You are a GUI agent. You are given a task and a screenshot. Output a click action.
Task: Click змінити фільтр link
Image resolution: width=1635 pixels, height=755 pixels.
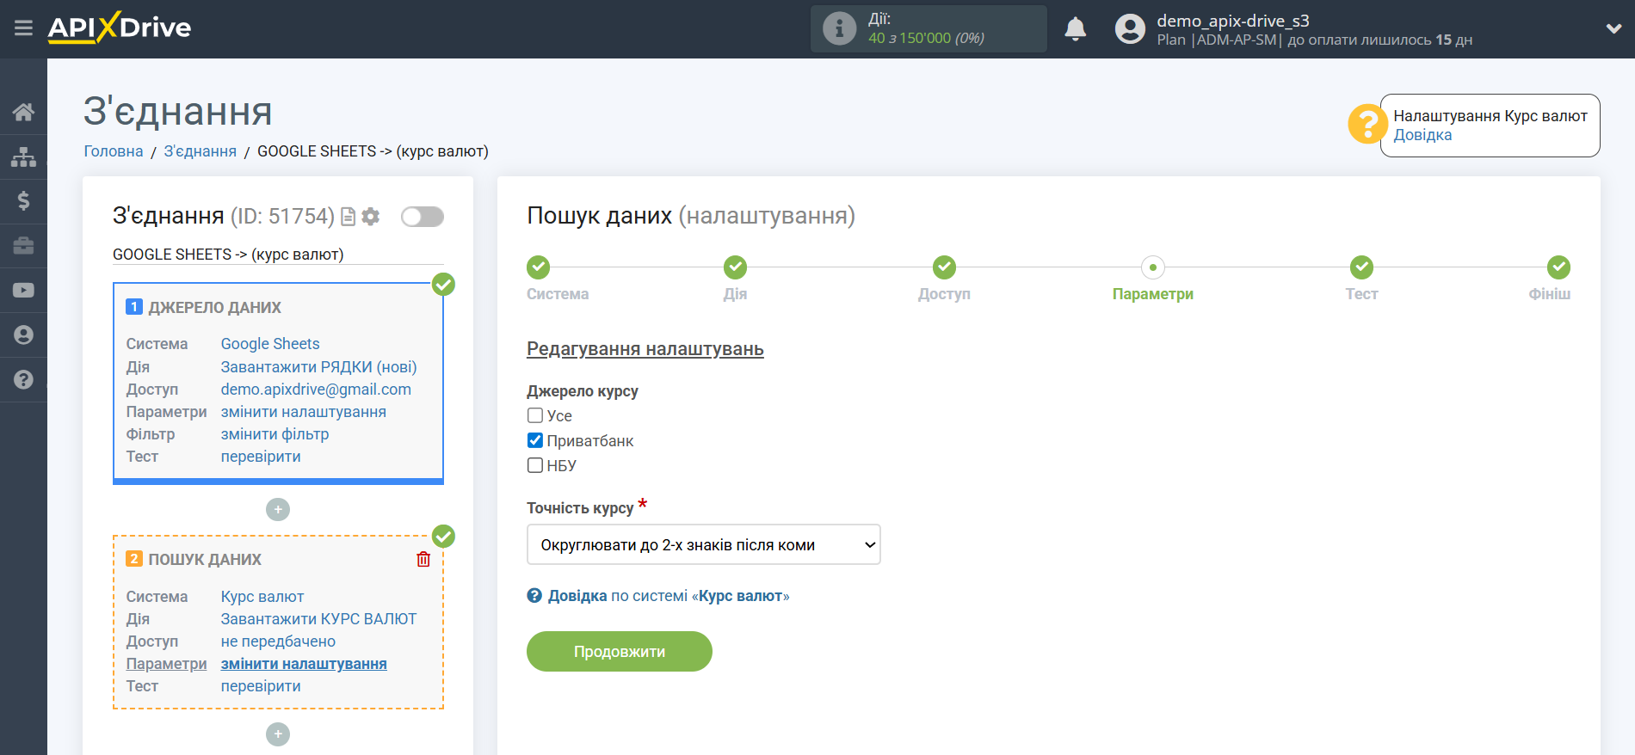(x=275, y=434)
